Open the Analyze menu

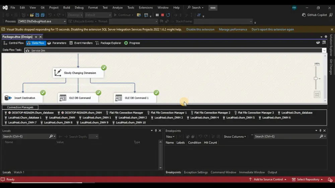click(x=117, y=7)
